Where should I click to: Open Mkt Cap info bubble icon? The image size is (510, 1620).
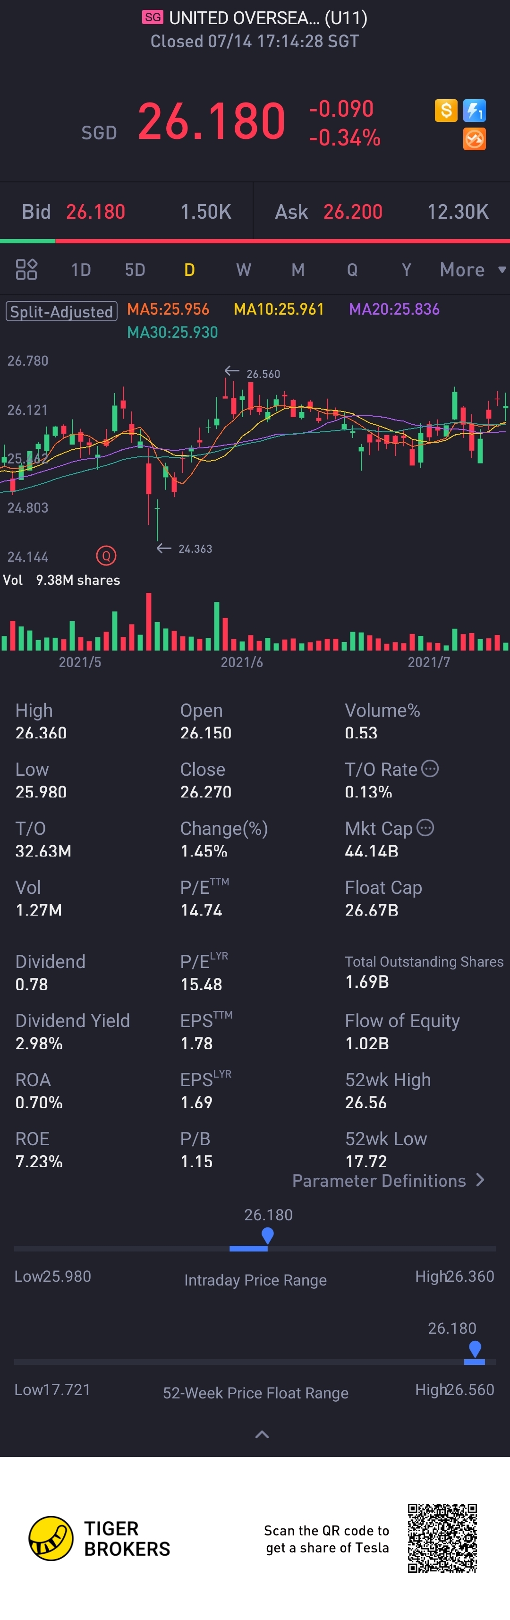425,828
